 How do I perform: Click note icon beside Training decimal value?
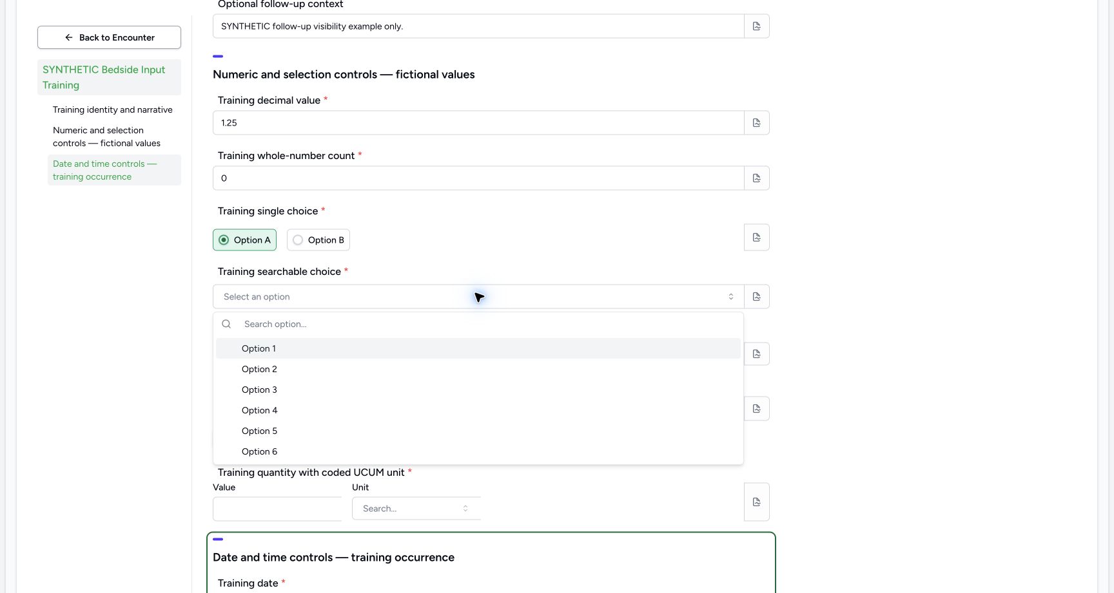[x=757, y=123]
